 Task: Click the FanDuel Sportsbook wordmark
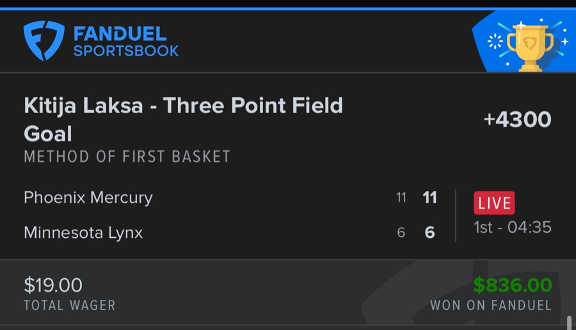(x=126, y=42)
